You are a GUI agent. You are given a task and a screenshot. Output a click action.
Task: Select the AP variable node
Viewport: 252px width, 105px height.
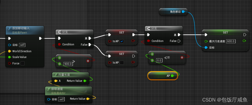pyautogui.click(x=163, y=76)
